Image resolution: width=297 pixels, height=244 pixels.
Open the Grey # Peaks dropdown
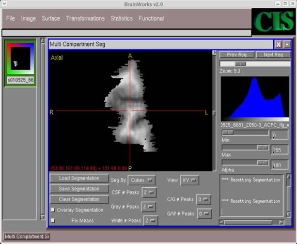(149, 207)
